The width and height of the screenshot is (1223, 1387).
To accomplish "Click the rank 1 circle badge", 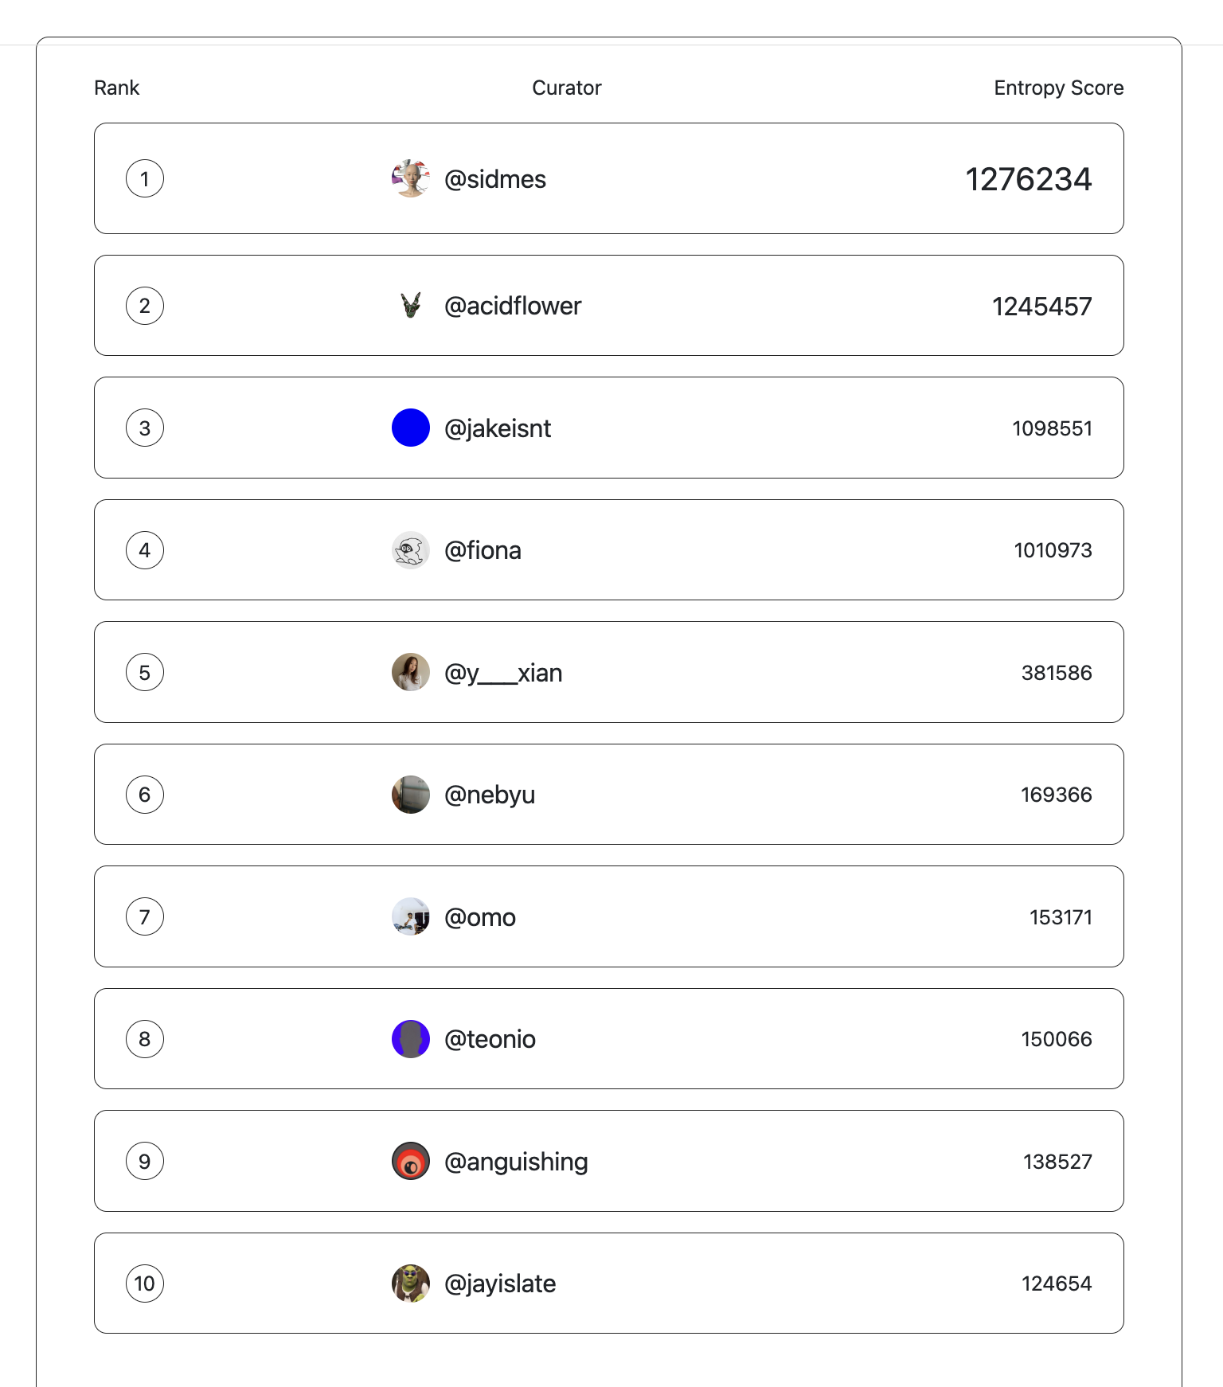I will (x=145, y=178).
